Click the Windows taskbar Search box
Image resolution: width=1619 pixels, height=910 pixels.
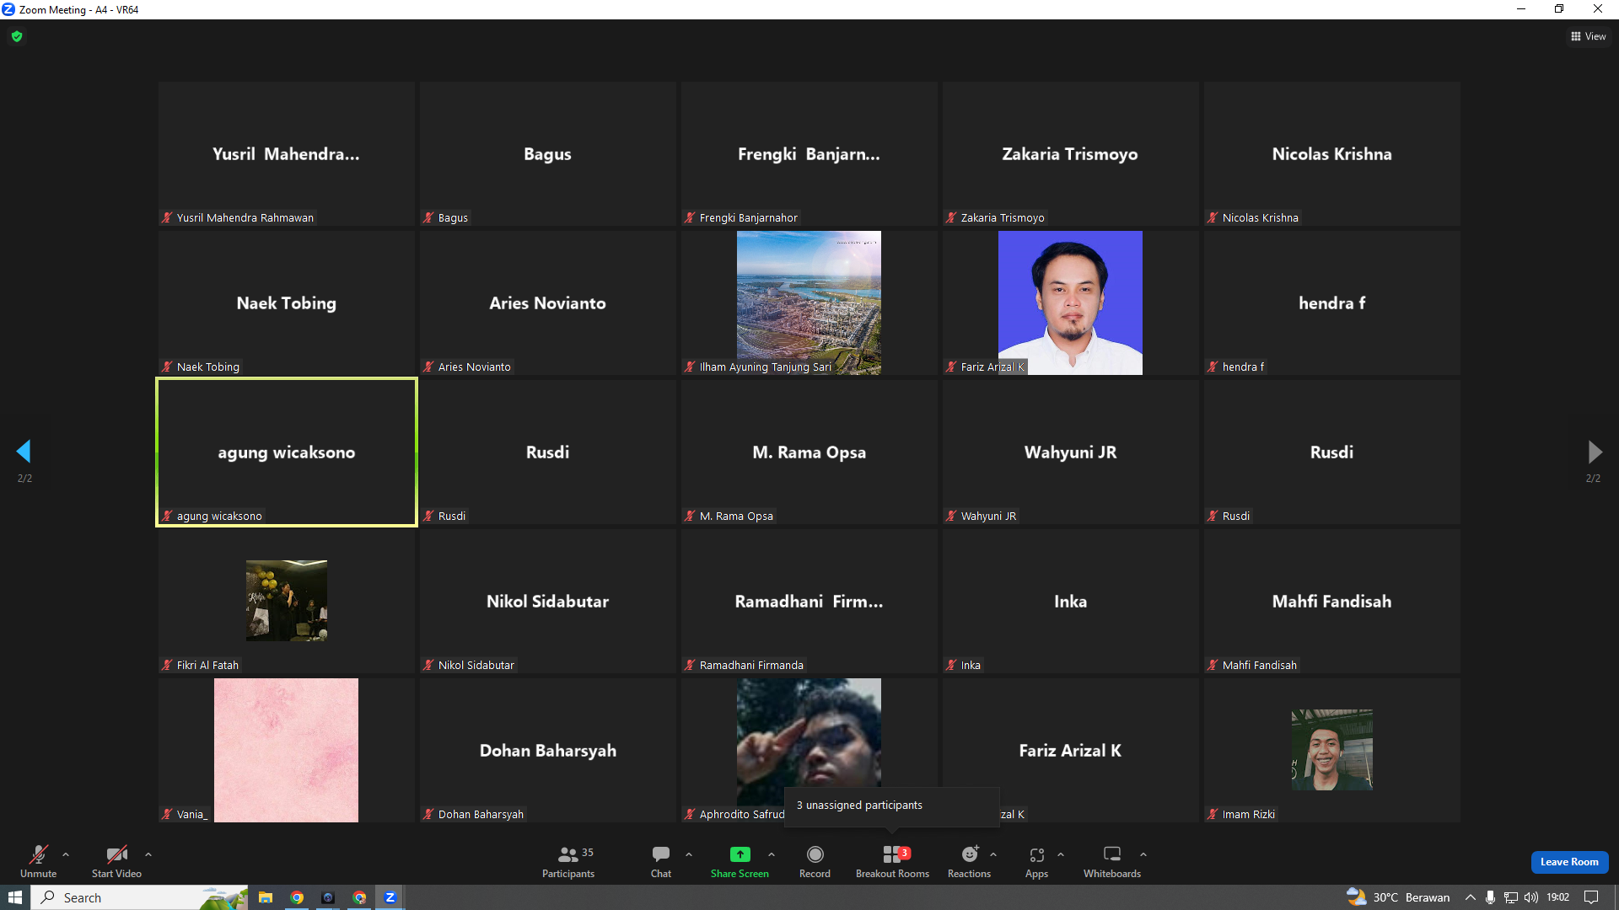tap(140, 897)
